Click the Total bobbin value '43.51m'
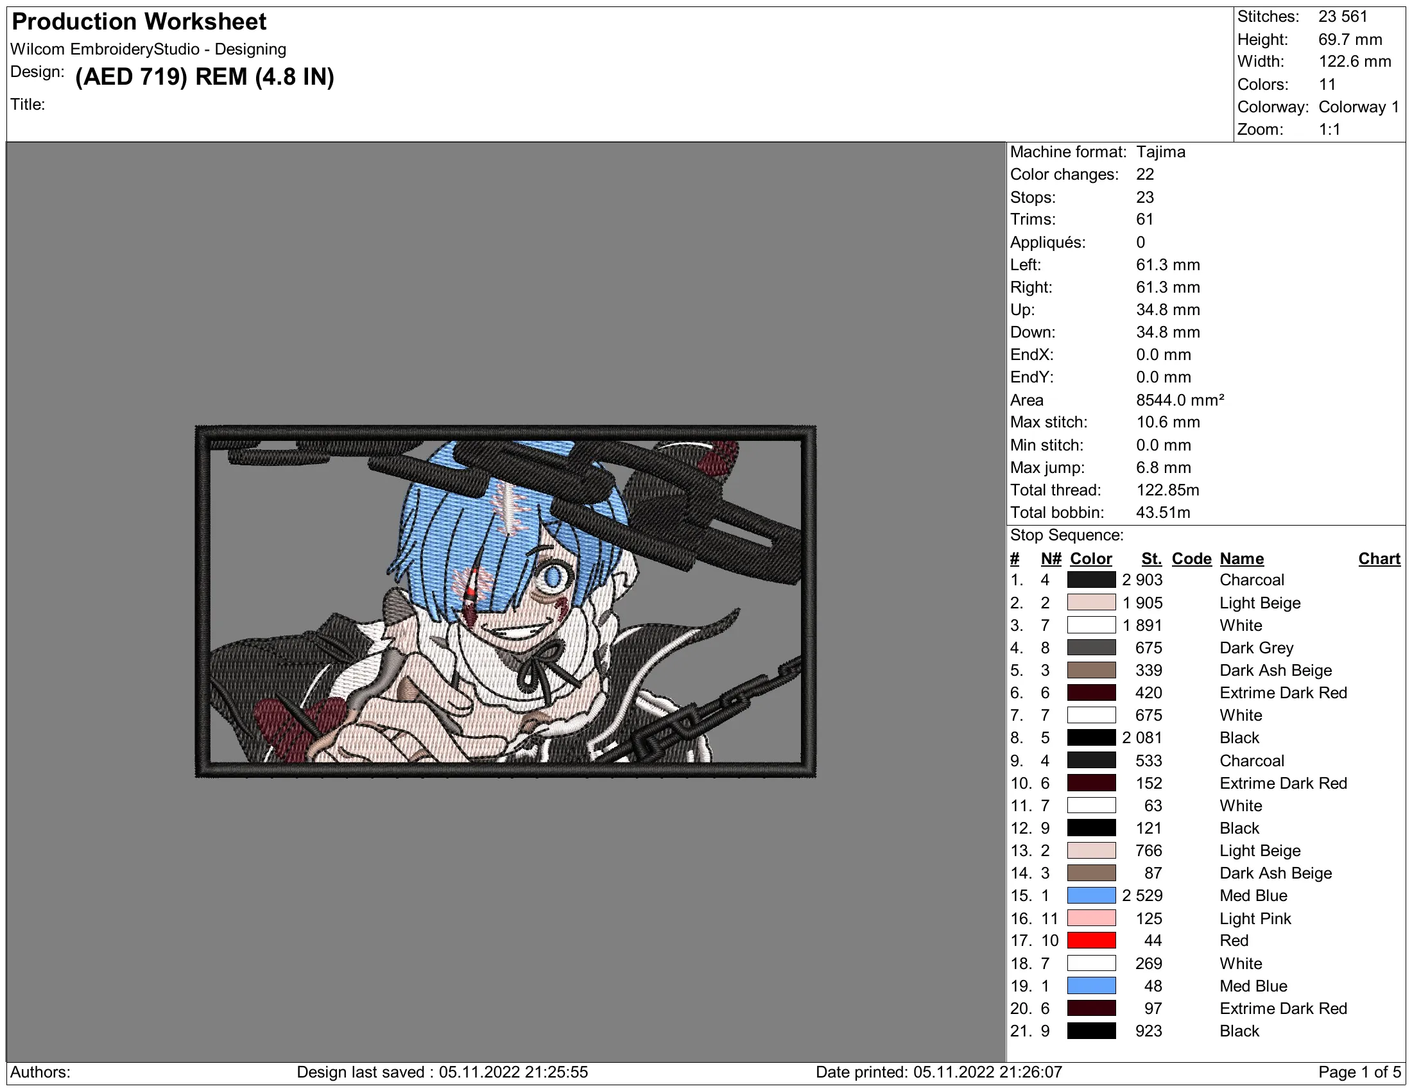The image size is (1412, 1091). 1163,513
